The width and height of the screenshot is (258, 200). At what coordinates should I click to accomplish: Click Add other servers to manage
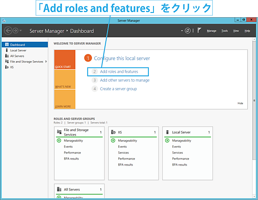(124, 80)
